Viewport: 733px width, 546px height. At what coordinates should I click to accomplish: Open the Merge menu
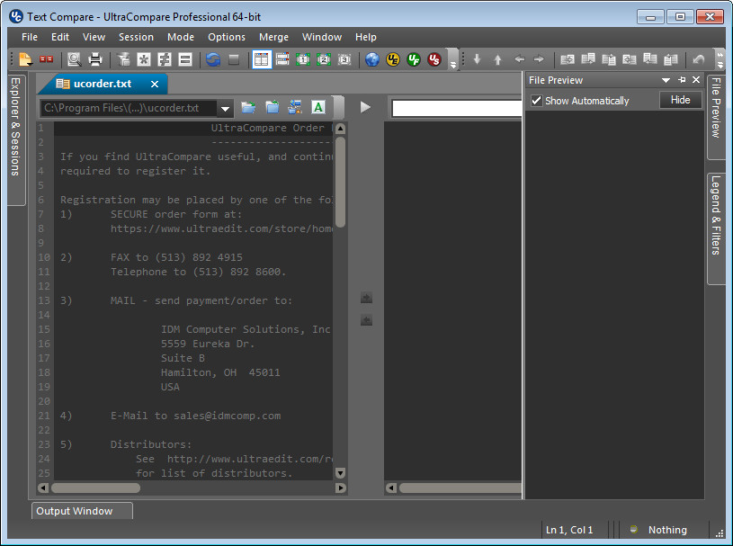(x=273, y=37)
